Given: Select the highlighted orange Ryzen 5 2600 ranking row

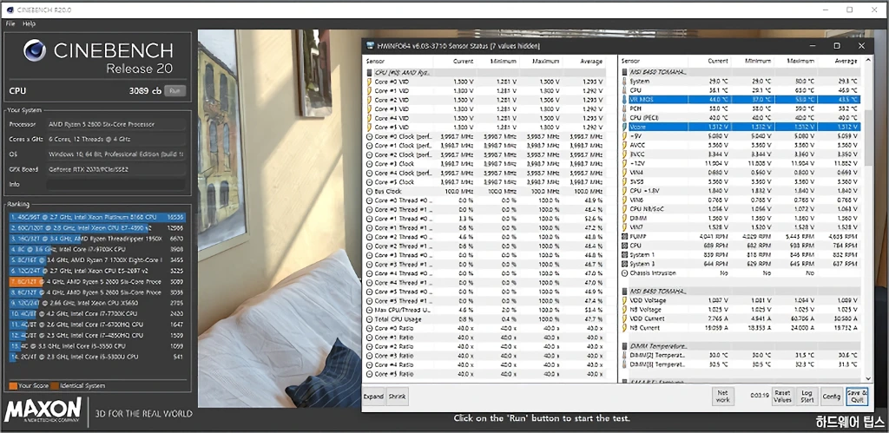Looking at the screenshot, I should [97, 282].
